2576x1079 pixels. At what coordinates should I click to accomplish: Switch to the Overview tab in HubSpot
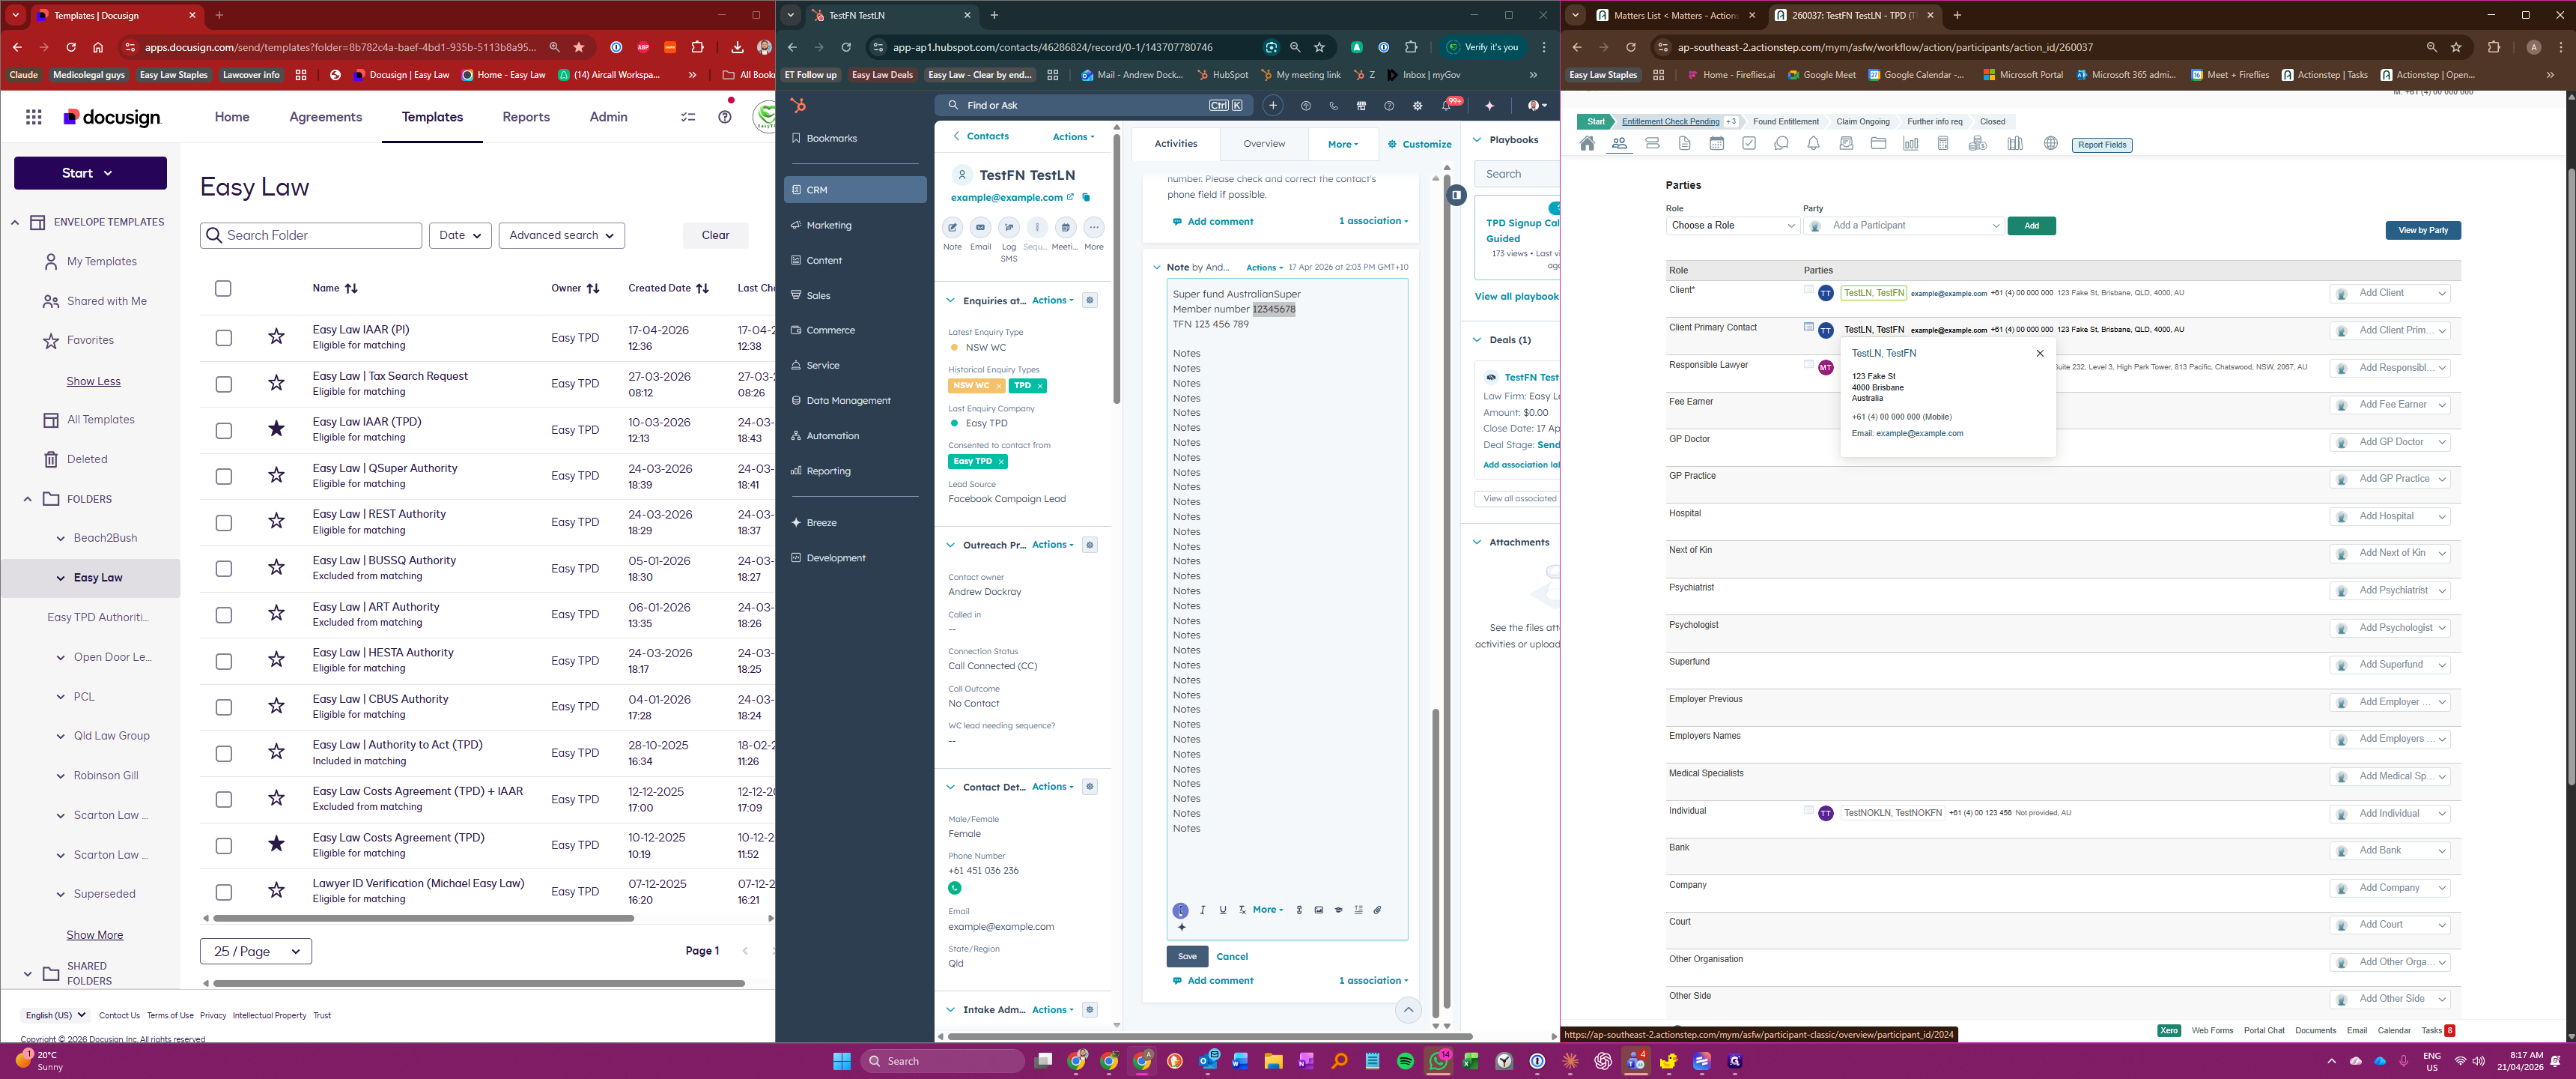coord(1264,144)
